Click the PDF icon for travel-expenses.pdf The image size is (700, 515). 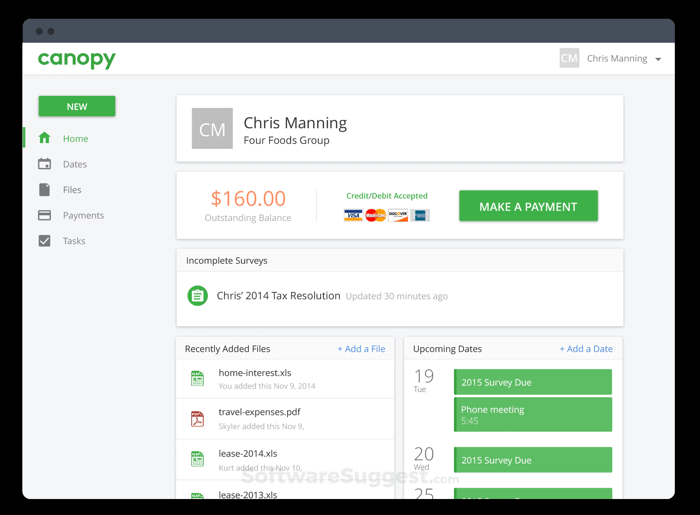tap(197, 419)
